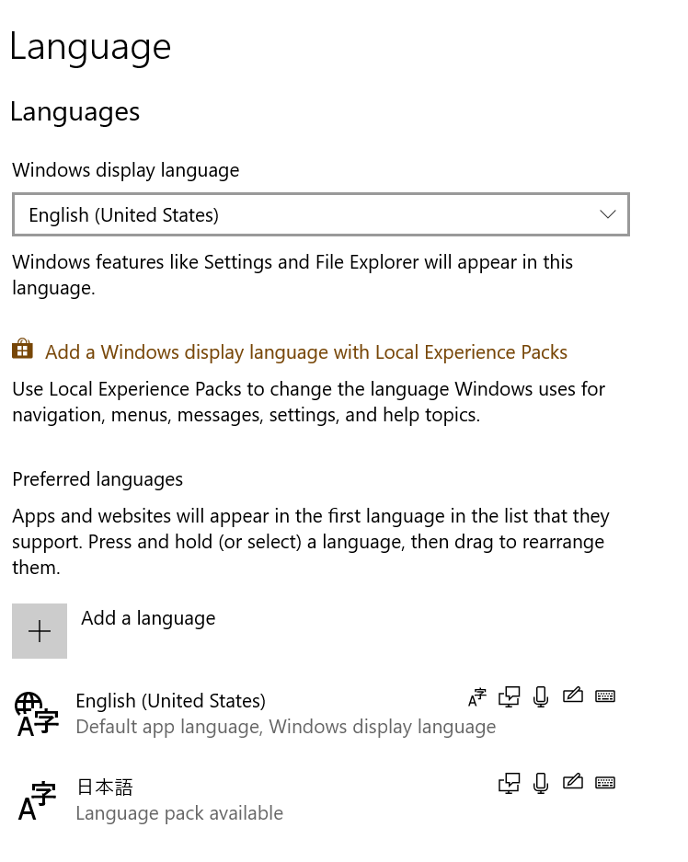Click the dropdown chevron arrow for display language
688x862 pixels.
[608, 214]
